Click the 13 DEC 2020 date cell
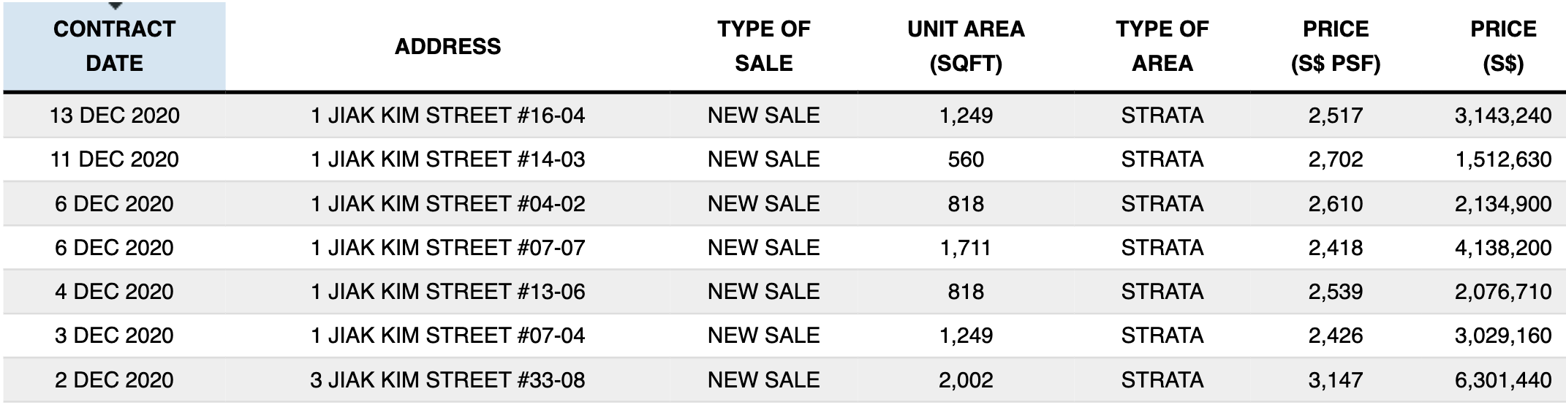The width and height of the screenshot is (1566, 405). 115,116
